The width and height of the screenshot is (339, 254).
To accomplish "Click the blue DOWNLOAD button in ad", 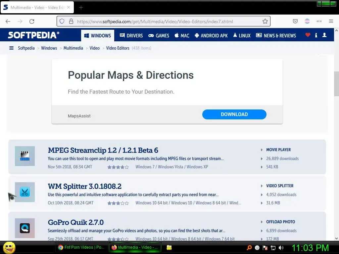I will coord(234,114).
